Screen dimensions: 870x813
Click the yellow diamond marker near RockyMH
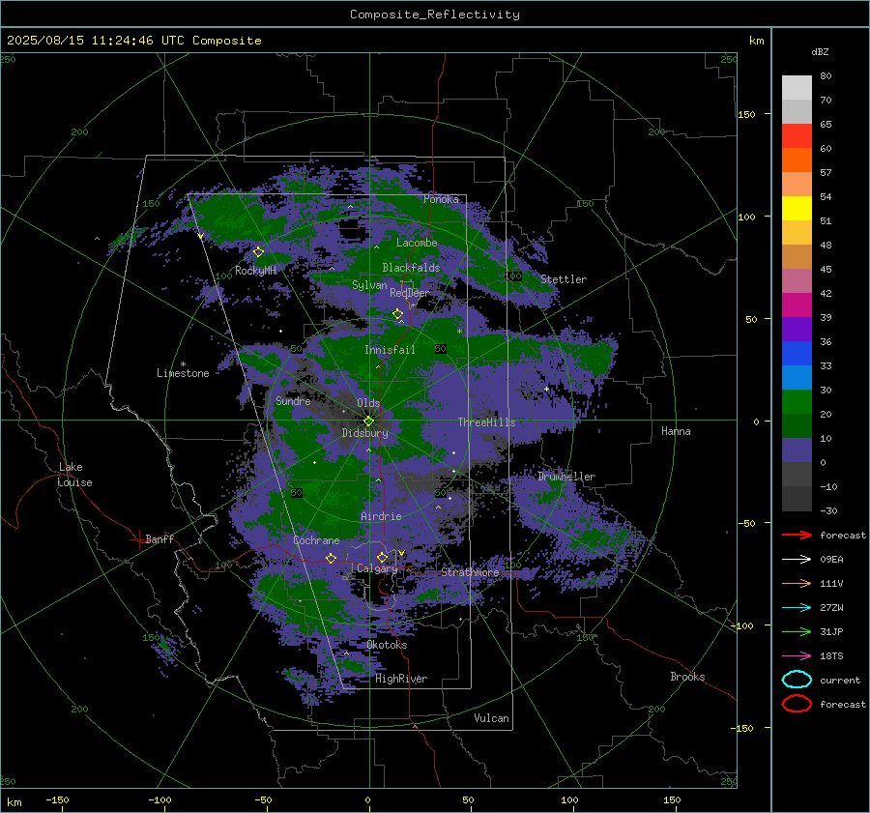(258, 252)
